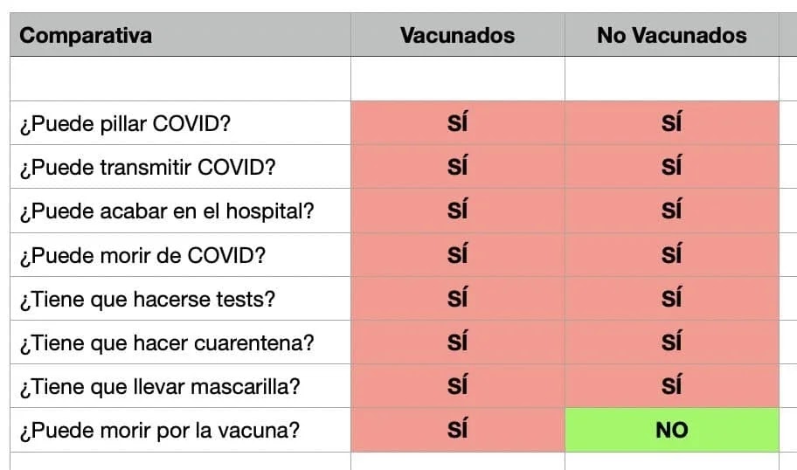The image size is (797, 470).
Task: Click No Vacunados SÍ in cuarentena row
Action: [672, 342]
